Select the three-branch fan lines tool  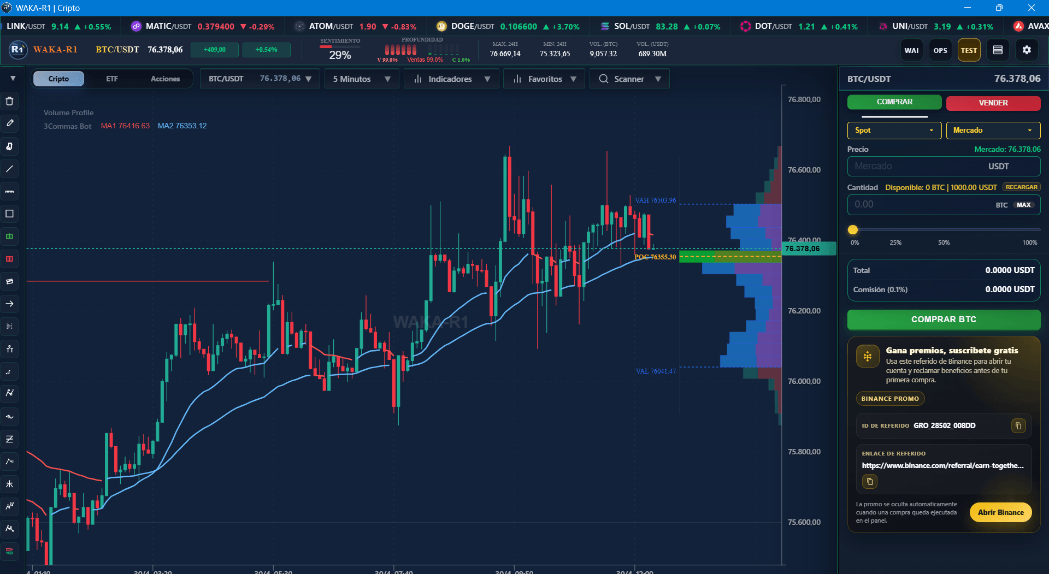click(x=9, y=484)
